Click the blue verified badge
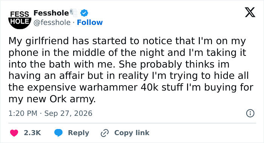Screen dimensions: 264x143 click(84, 13)
